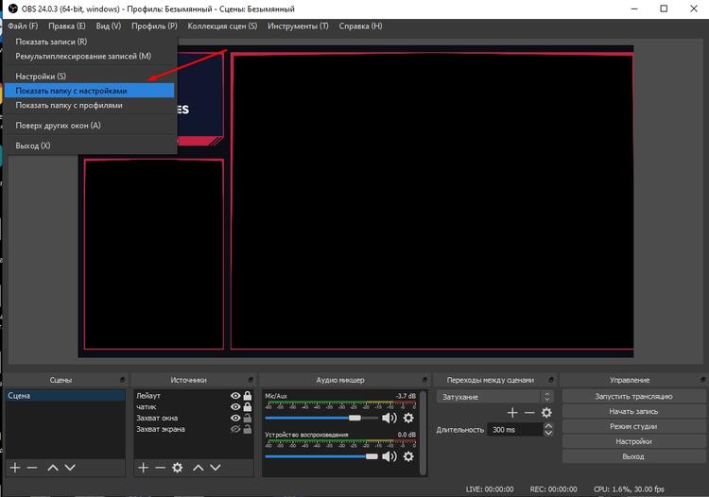Screen dimensions: 709x497
Task: Click Начать запись button
Action: pyautogui.click(x=632, y=411)
